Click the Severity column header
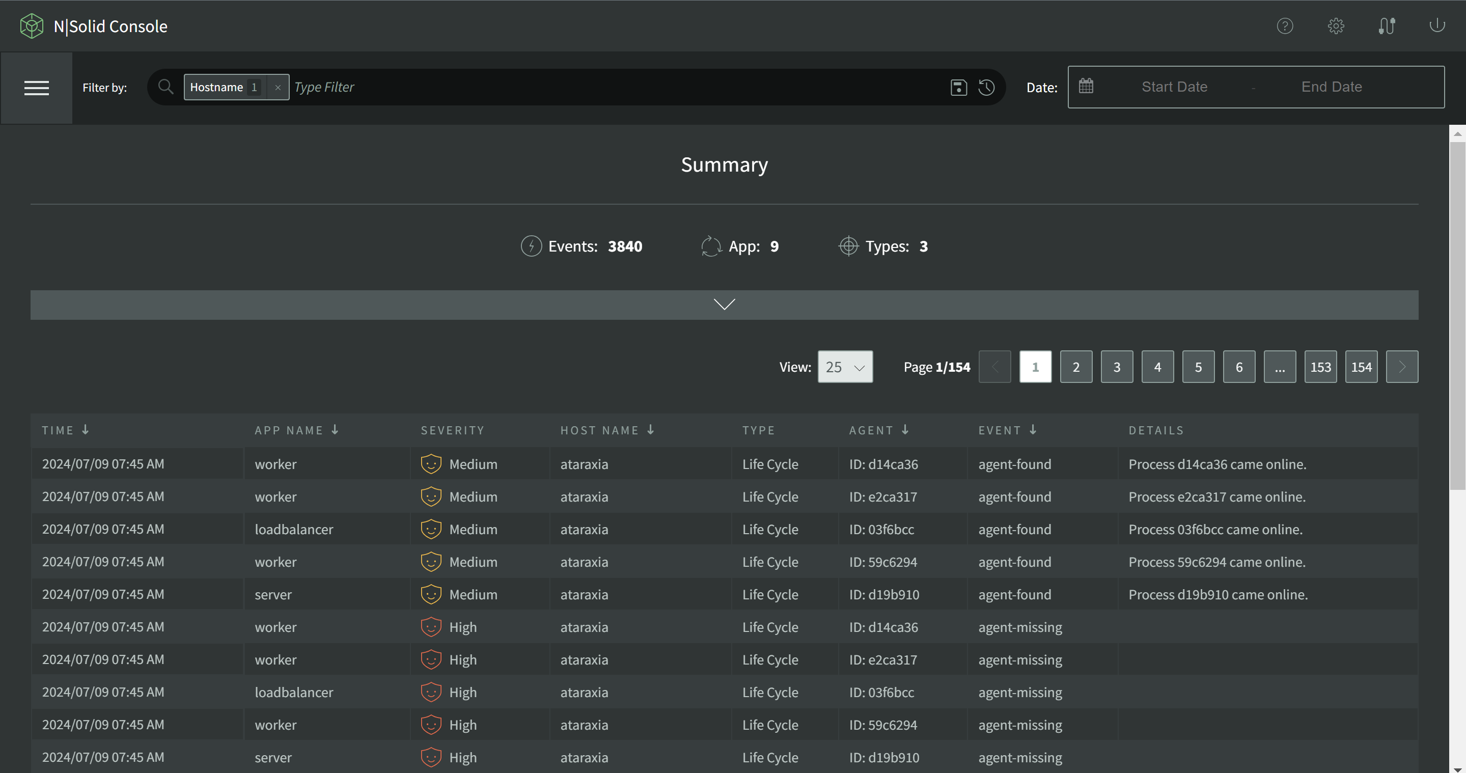Image resolution: width=1466 pixels, height=773 pixels. [453, 430]
